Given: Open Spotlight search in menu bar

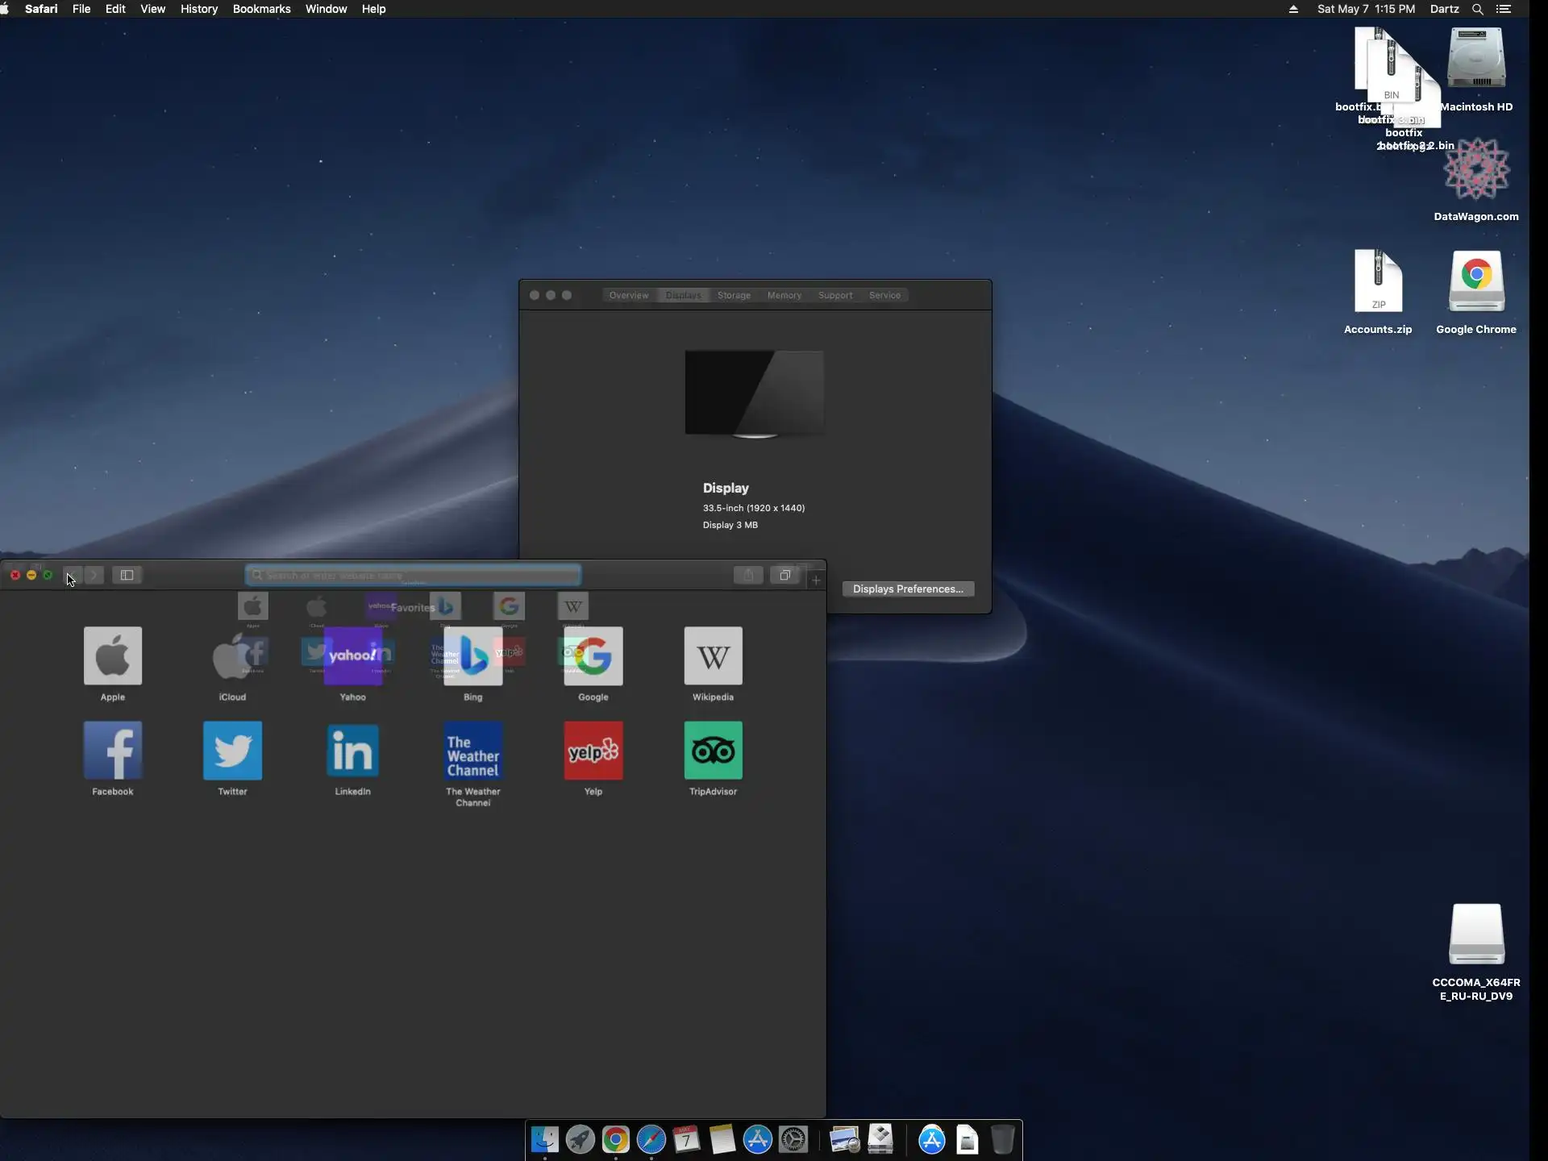Looking at the screenshot, I should click(x=1477, y=9).
